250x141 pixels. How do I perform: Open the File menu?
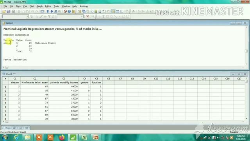tap(5, 6)
